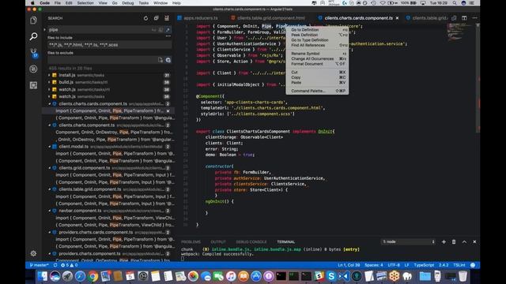Viewport: 506px width, 284px height.
Task: Switch to Problems panel tab
Action: (191, 242)
